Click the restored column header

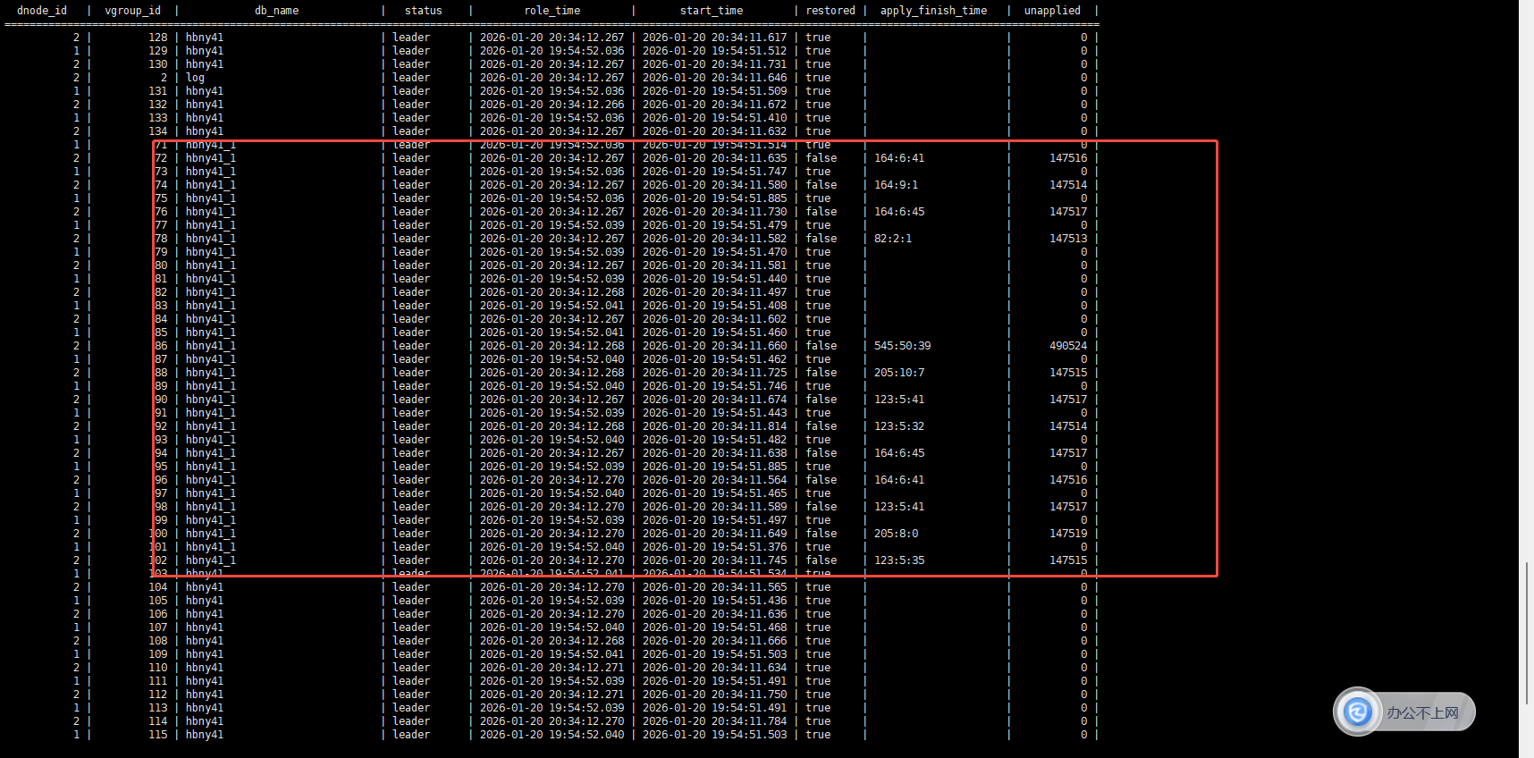830,11
